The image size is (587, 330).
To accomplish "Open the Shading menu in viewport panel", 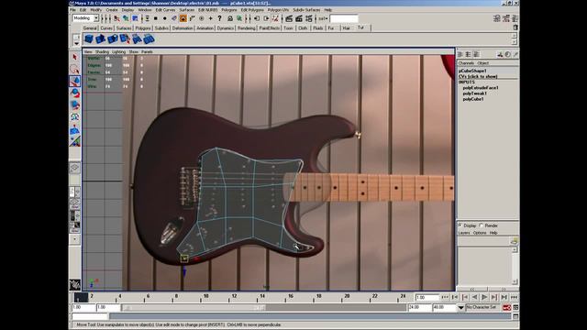I will (x=102, y=51).
